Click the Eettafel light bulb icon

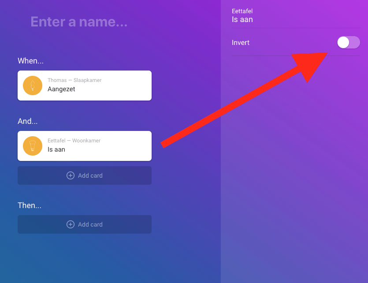(33, 146)
